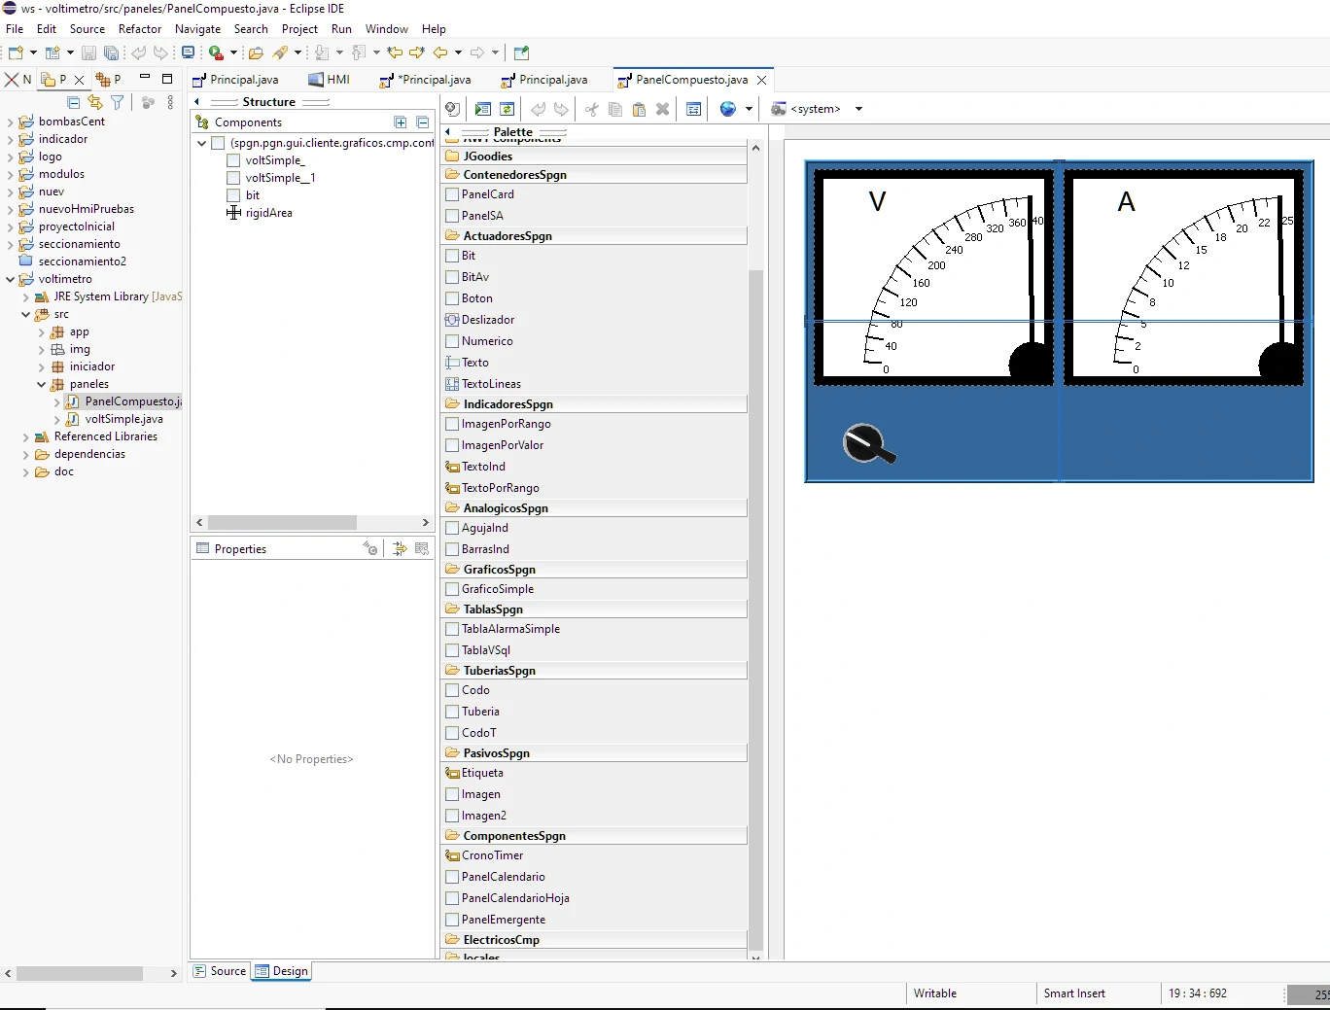
Task: Select the Deslizador component in the palette
Action: pyautogui.click(x=486, y=319)
